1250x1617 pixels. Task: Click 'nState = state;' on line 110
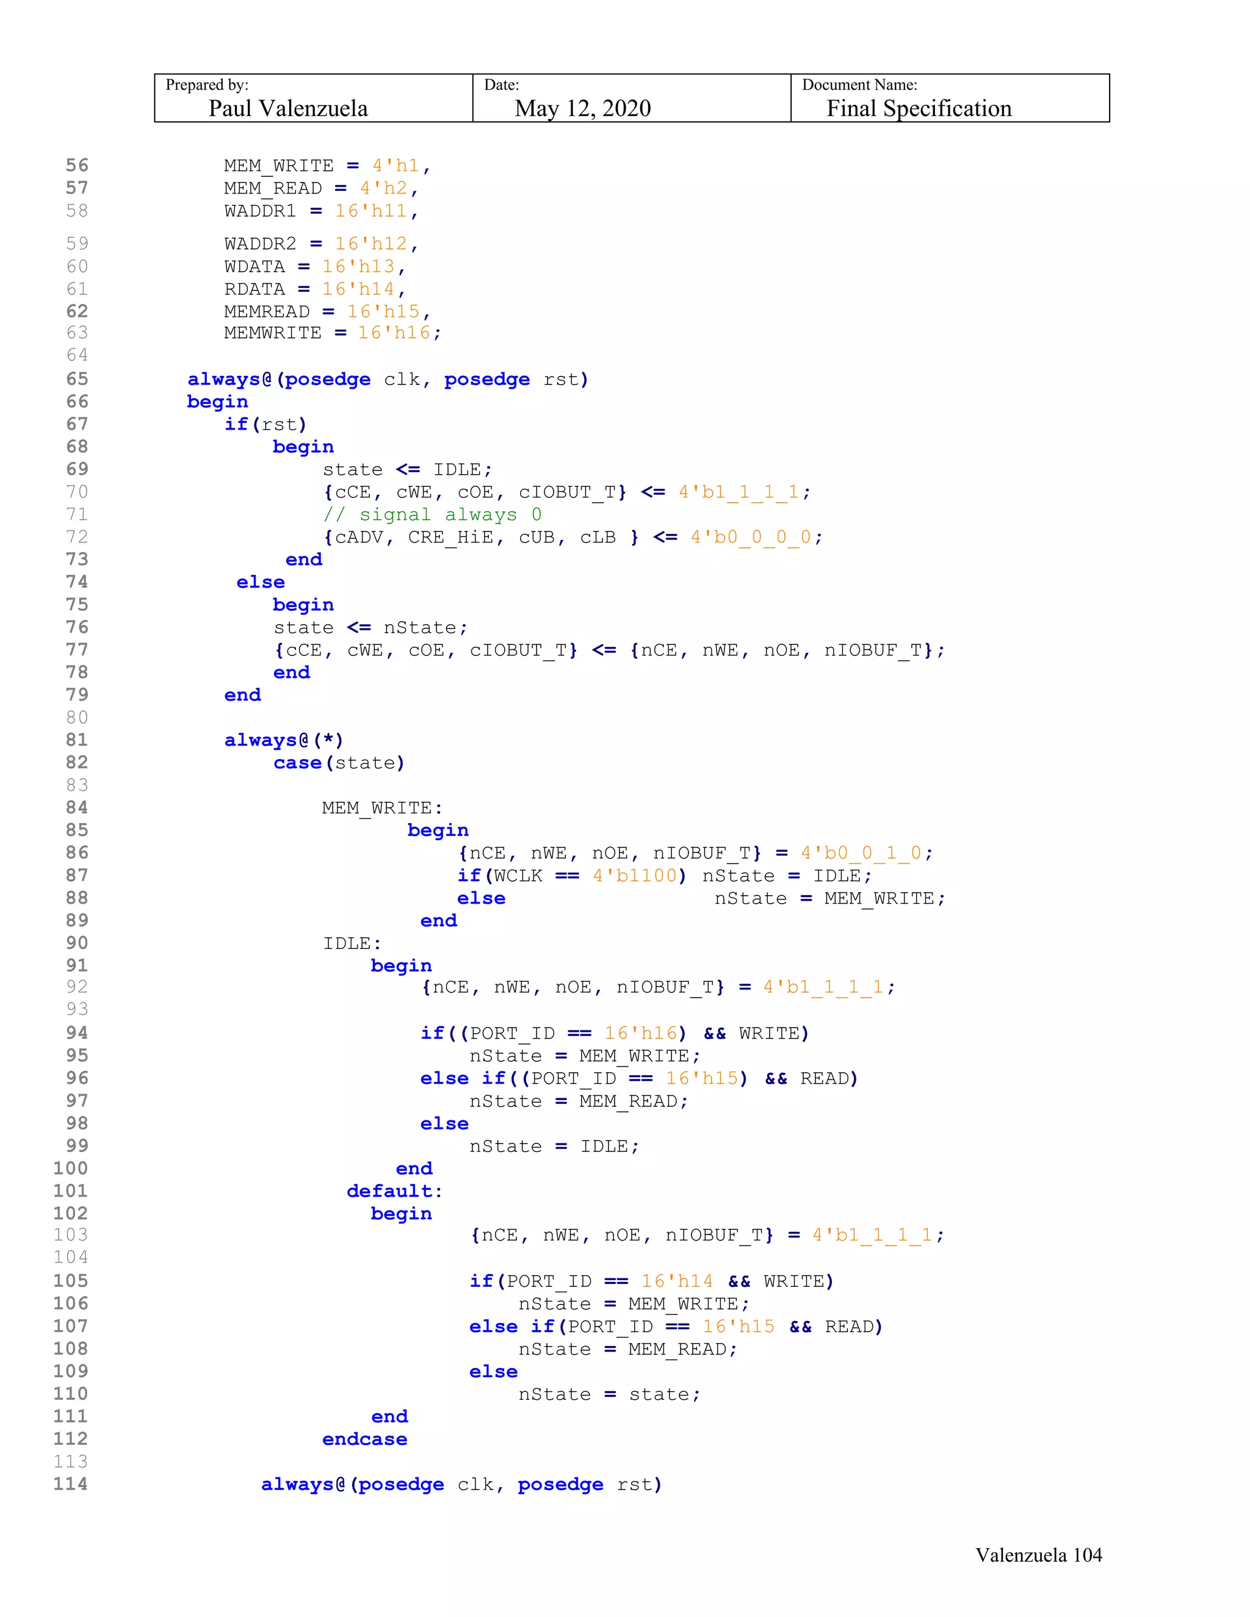click(610, 1395)
